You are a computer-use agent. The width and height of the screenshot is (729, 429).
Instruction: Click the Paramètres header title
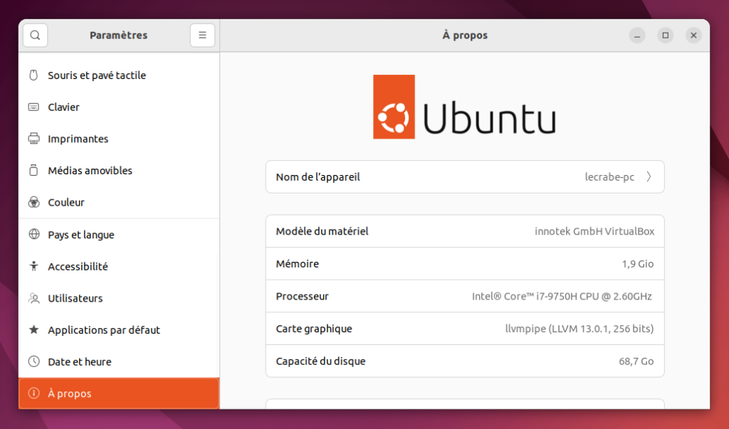(119, 36)
